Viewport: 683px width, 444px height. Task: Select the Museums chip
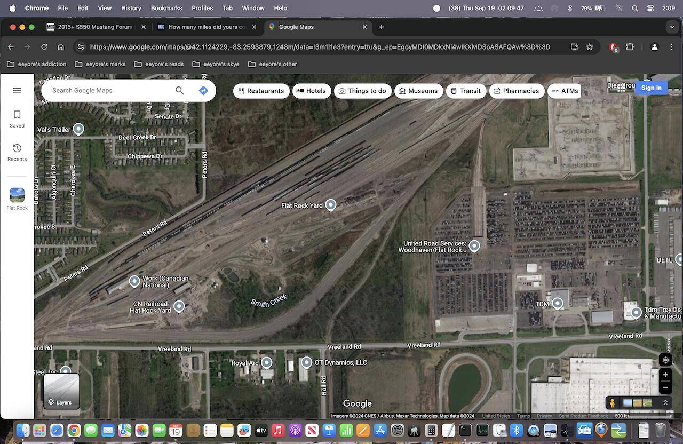pyautogui.click(x=418, y=91)
